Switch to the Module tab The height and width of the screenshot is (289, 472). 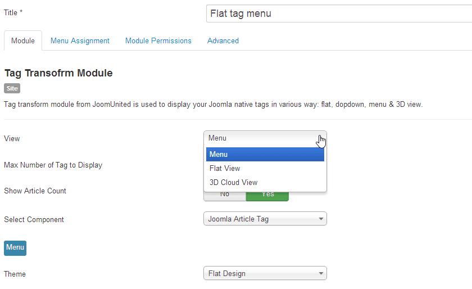(x=23, y=41)
